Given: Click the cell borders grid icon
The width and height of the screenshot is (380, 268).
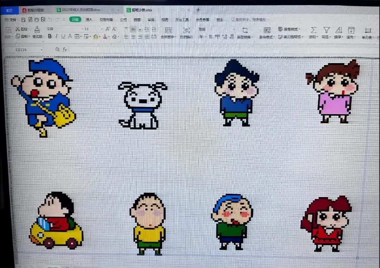Looking at the screenshot, I should pyautogui.click(x=77, y=36).
